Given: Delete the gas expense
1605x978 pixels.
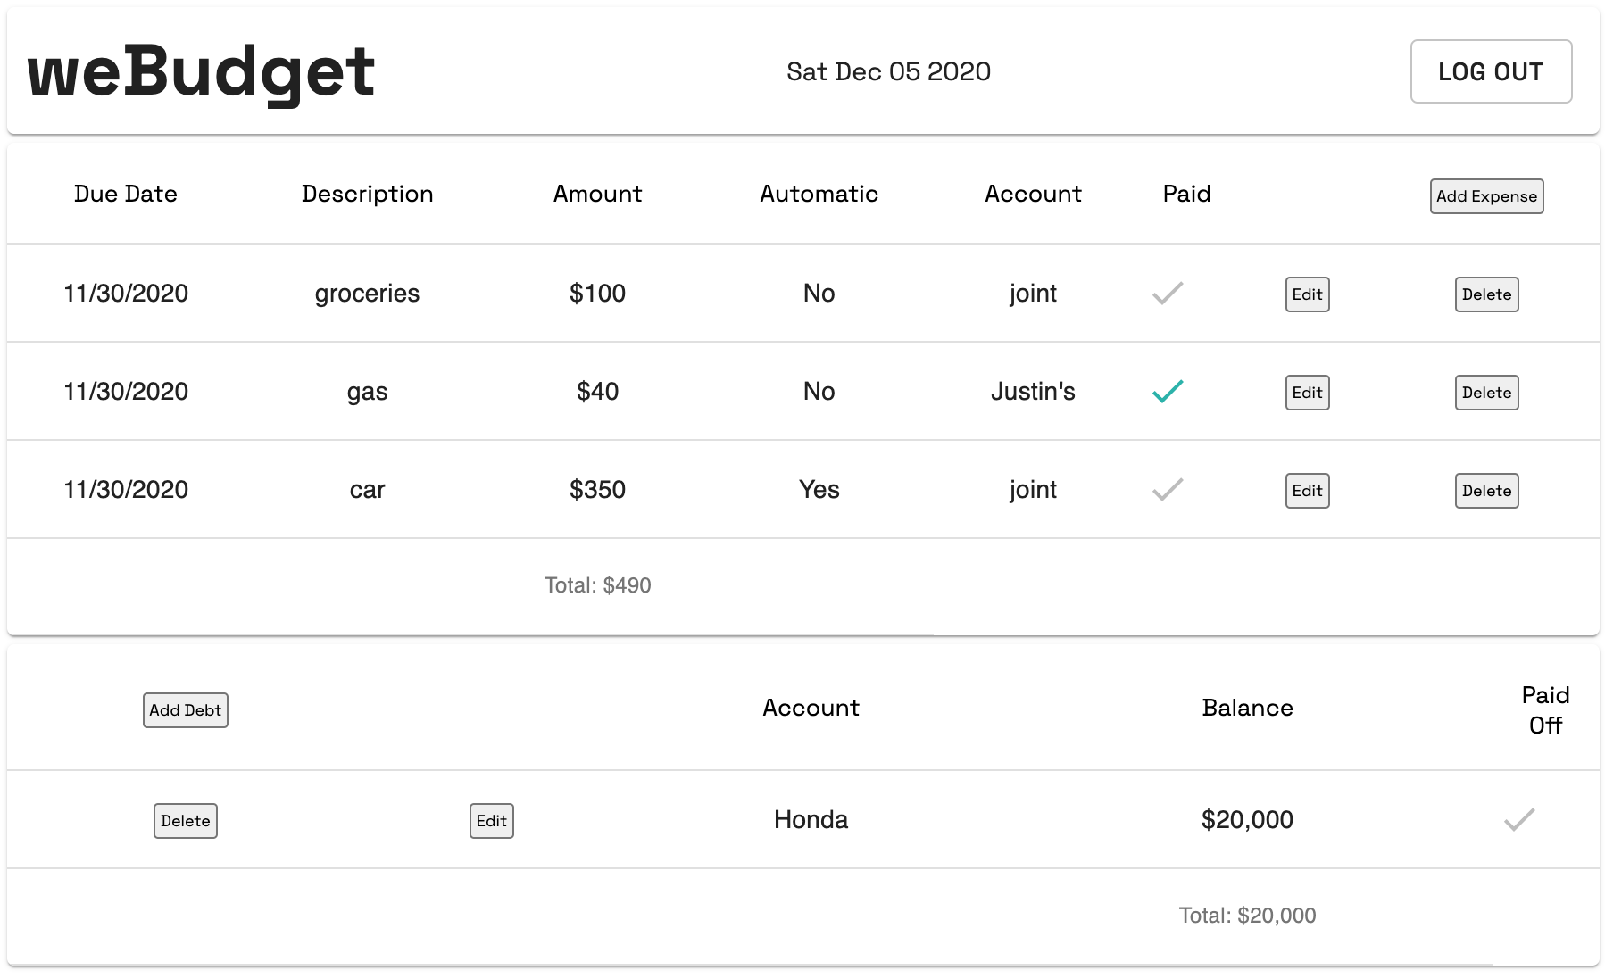Looking at the screenshot, I should coord(1486,393).
